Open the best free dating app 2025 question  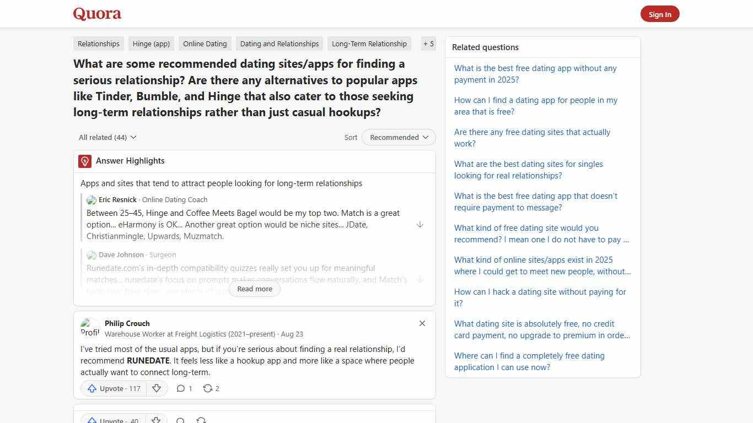point(535,74)
